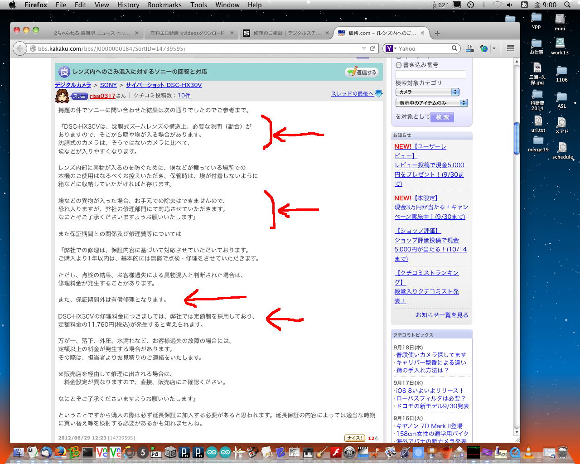Click the search magnifier in the Yahoo box

(x=454, y=48)
